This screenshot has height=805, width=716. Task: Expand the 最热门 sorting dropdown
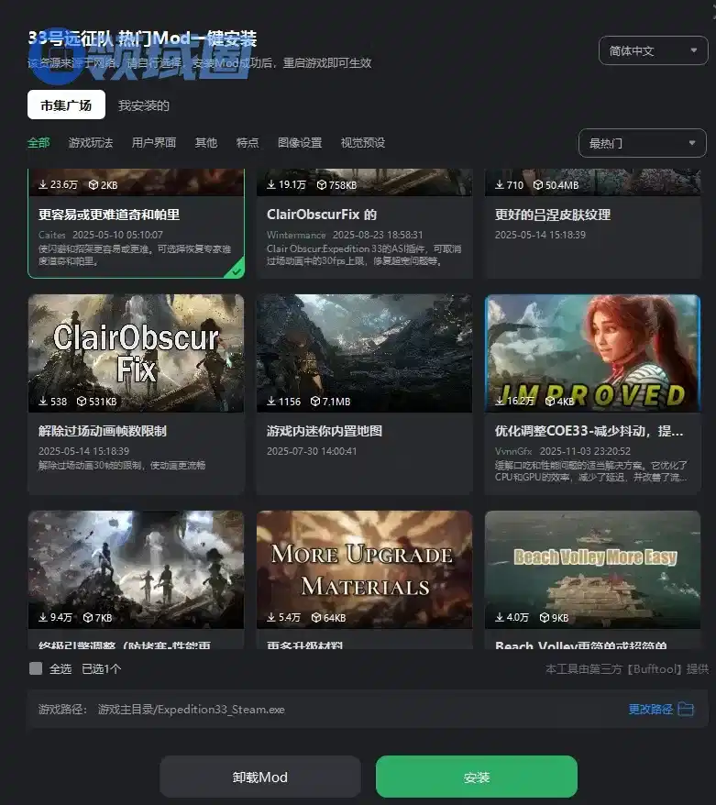click(x=642, y=143)
